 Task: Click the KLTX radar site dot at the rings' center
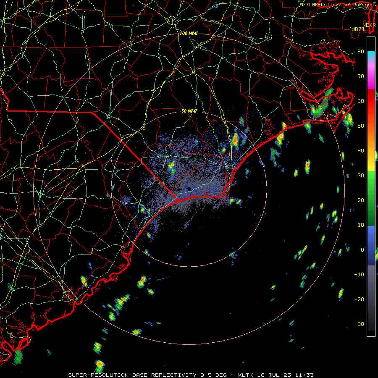189,189
